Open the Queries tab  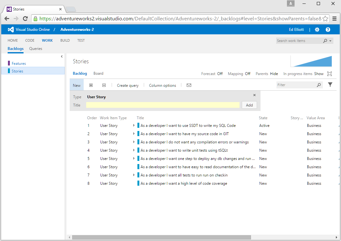coord(36,49)
